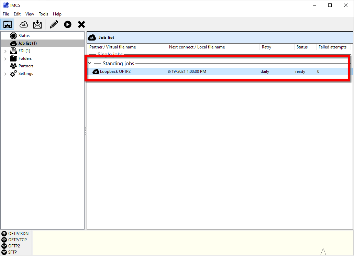Click the cloud icon beside Loopback OFTP2
This screenshot has width=354, height=256.
(x=96, y=71)
